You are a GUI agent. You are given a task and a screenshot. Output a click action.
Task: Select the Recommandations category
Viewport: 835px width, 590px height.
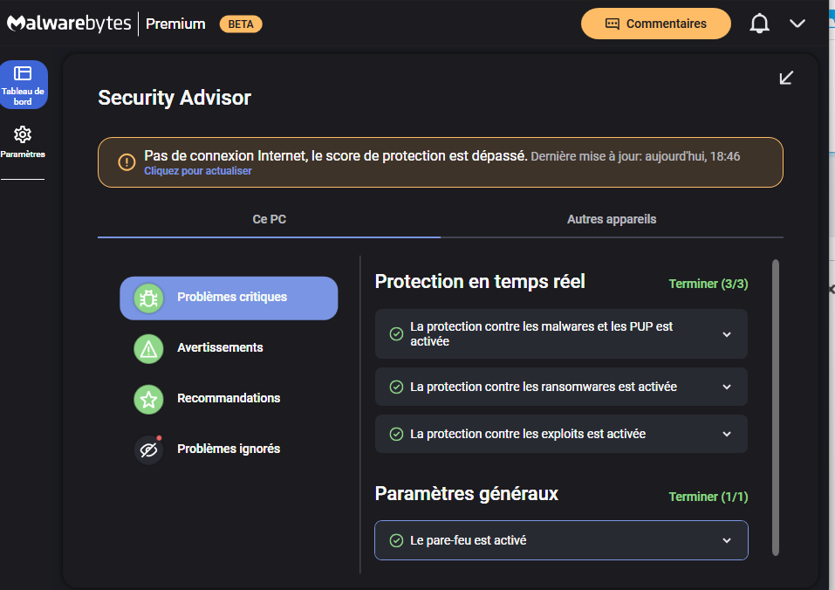click(x=229, y=399)
